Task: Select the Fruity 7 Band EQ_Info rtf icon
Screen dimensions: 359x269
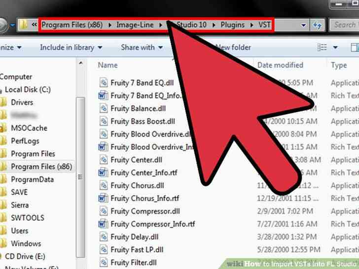Action: point(103,95)
